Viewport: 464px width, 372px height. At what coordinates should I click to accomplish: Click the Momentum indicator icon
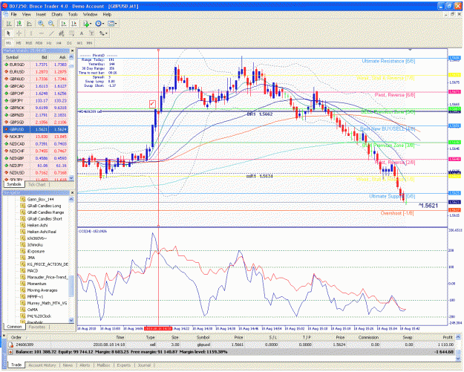pos(23,284)
